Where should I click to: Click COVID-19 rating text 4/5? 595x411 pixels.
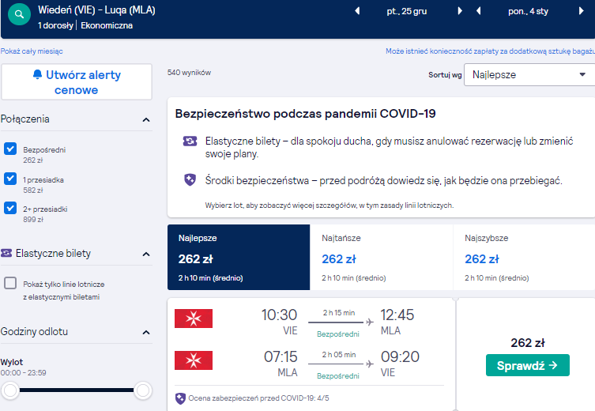click(x=259, y=398)
